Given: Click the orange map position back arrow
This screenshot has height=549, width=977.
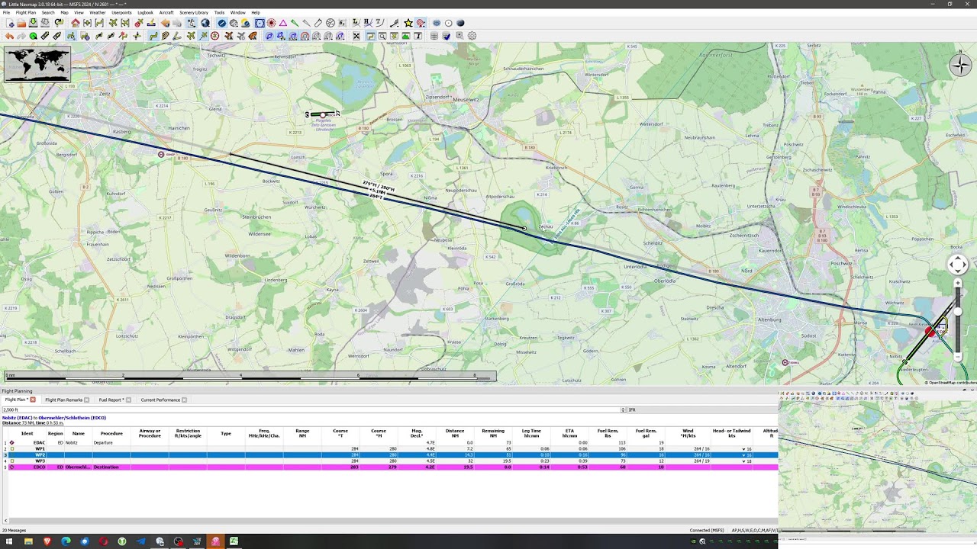Looking at the screenshot, I should (165, 23).
